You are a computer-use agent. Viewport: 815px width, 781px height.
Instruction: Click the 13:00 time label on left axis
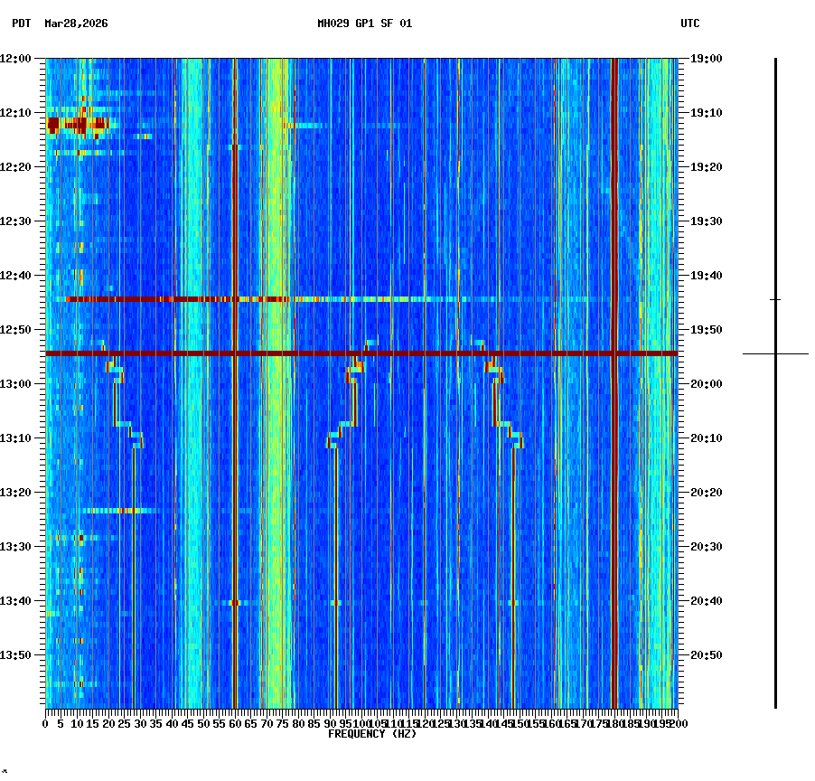pyautogui.click(x=18, y=383)
